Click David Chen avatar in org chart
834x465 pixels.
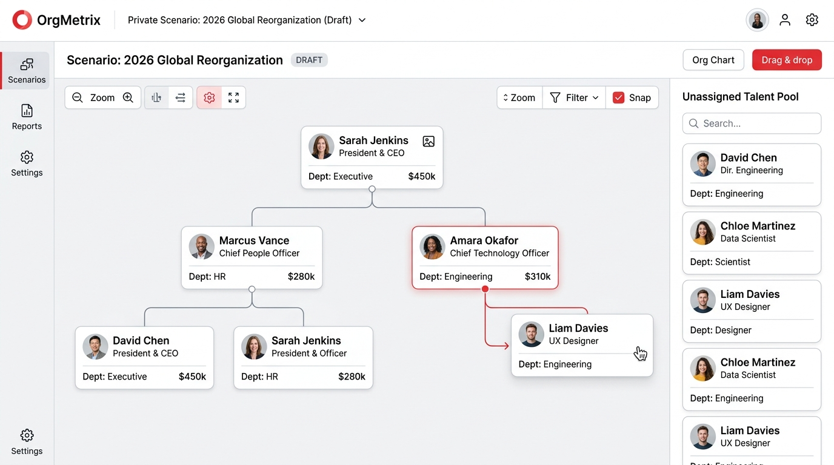pos(95,346)
